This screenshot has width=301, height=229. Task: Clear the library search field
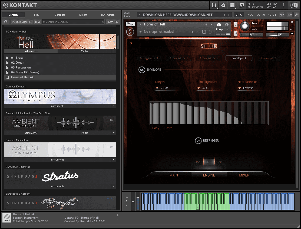tap(103, 22)
